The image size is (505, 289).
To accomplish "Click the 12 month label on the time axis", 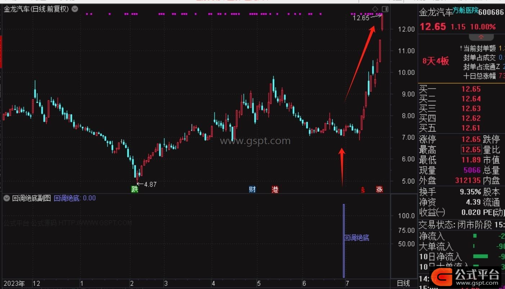I will point(36,284).
